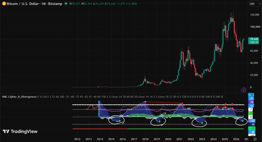Click the 2023 label on time axis
The width and height of the screenshot is (262, 142).
tap(202, 139)
